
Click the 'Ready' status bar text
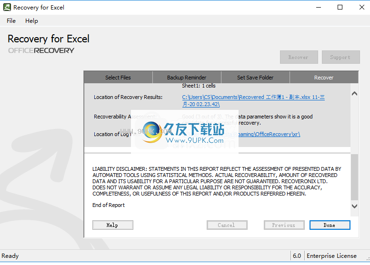(10, 256)
